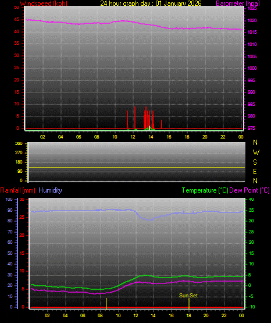
Task: Click the 1000 barometer scale value
Action: tap(252, 68)
